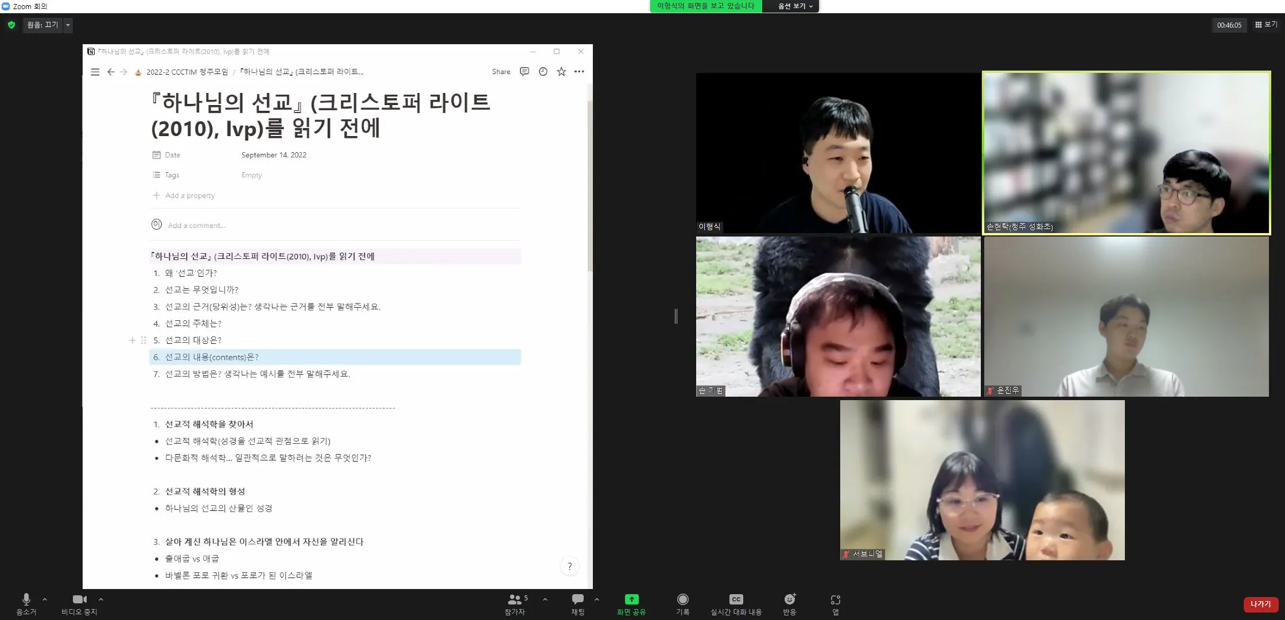1285x620 pixels.
Task: Expand arrow next to chat button
Action: [597, 599]
